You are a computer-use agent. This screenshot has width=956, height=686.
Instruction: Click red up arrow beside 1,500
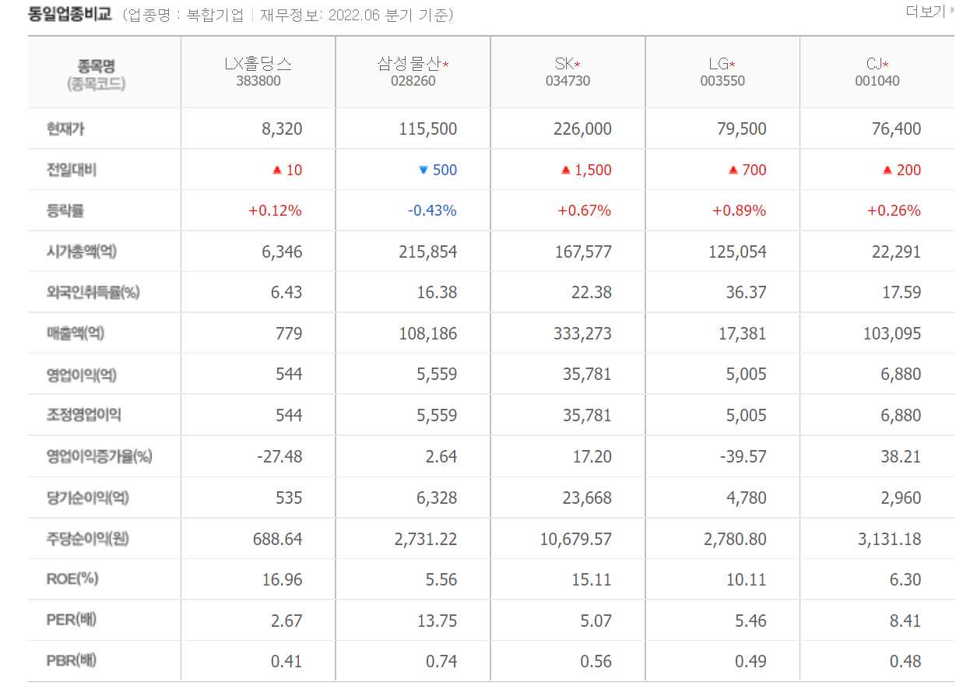coord(566,170)
